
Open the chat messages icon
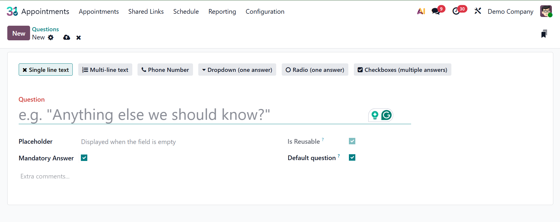pyautogui.click(x=436, y=11)
